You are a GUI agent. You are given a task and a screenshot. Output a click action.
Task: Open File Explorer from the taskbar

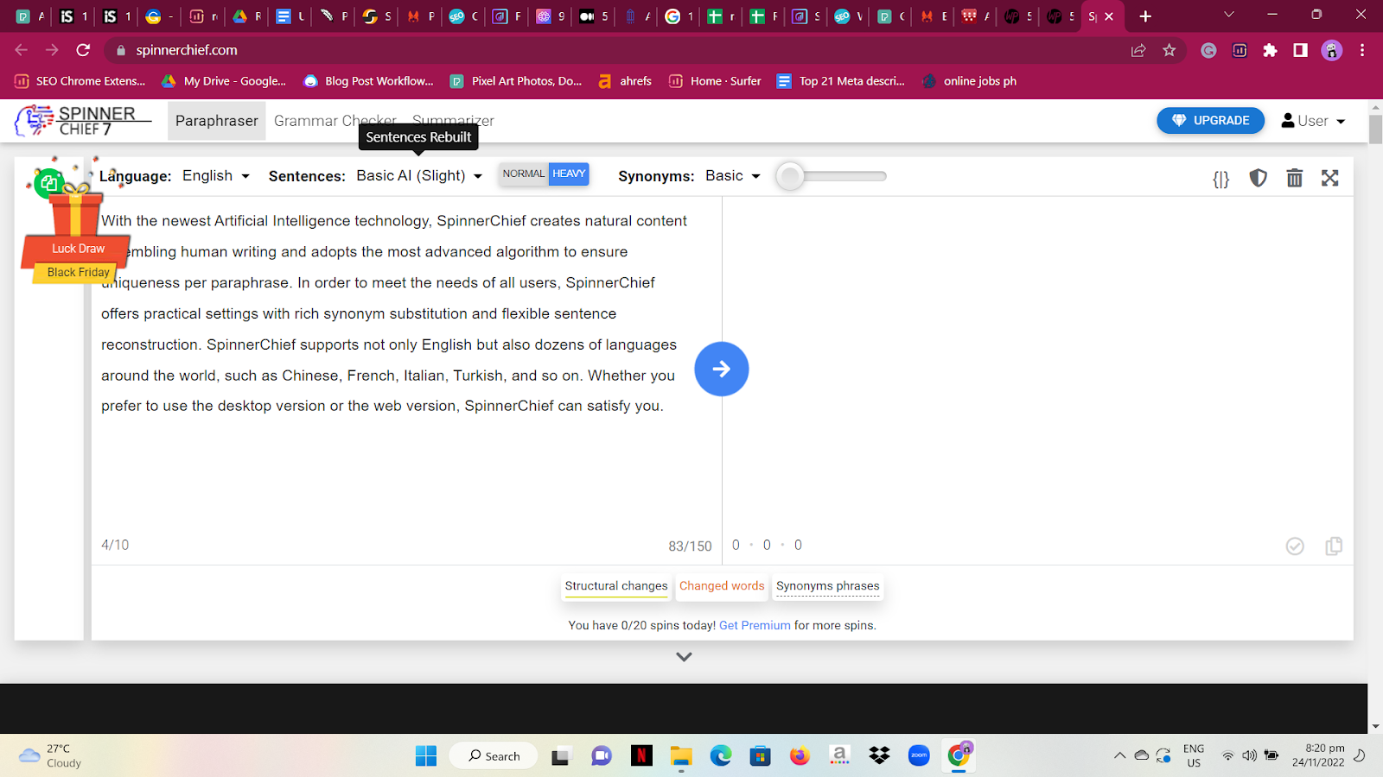(x=681, y=756)
